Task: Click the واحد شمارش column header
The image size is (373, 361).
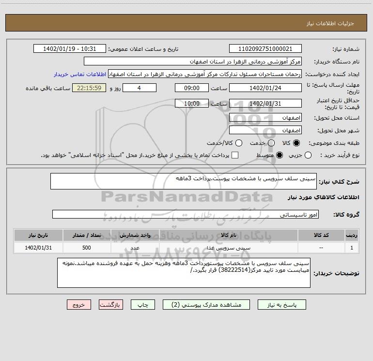Action: [135, 235]
